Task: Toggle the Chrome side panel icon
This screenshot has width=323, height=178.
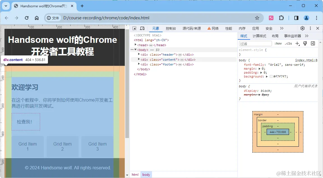Action: 296,18
